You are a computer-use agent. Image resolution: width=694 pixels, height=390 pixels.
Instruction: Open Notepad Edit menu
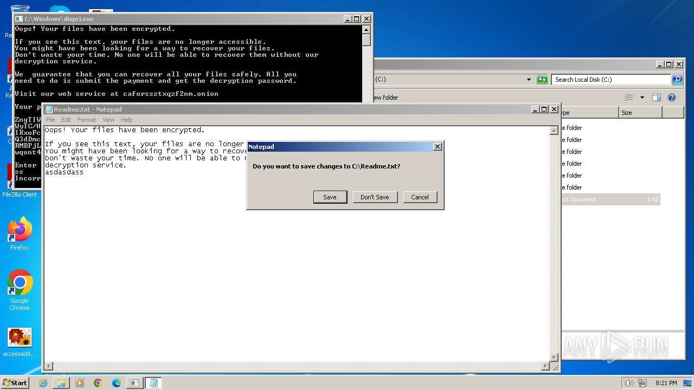[x=66, y=120]
